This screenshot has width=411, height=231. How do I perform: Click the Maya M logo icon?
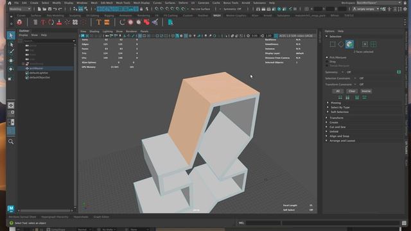(x=11, y=209)
